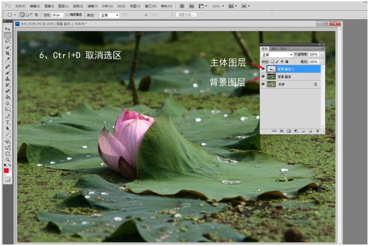Toggle the anti-alias checkbox in options bar
This screenshot has width=369, height=246.
[67, 15]
